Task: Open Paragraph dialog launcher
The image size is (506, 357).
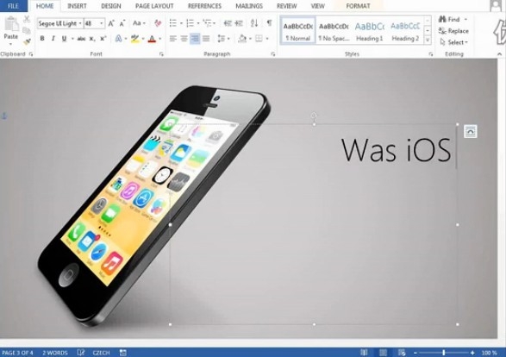Action: 273,54
